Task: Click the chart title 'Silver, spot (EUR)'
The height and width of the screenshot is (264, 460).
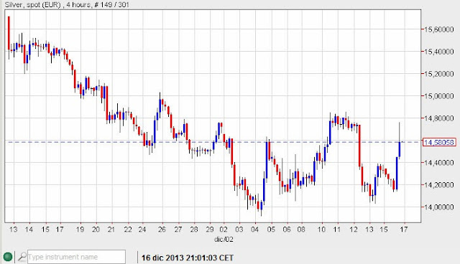Action: click(32, 4)
